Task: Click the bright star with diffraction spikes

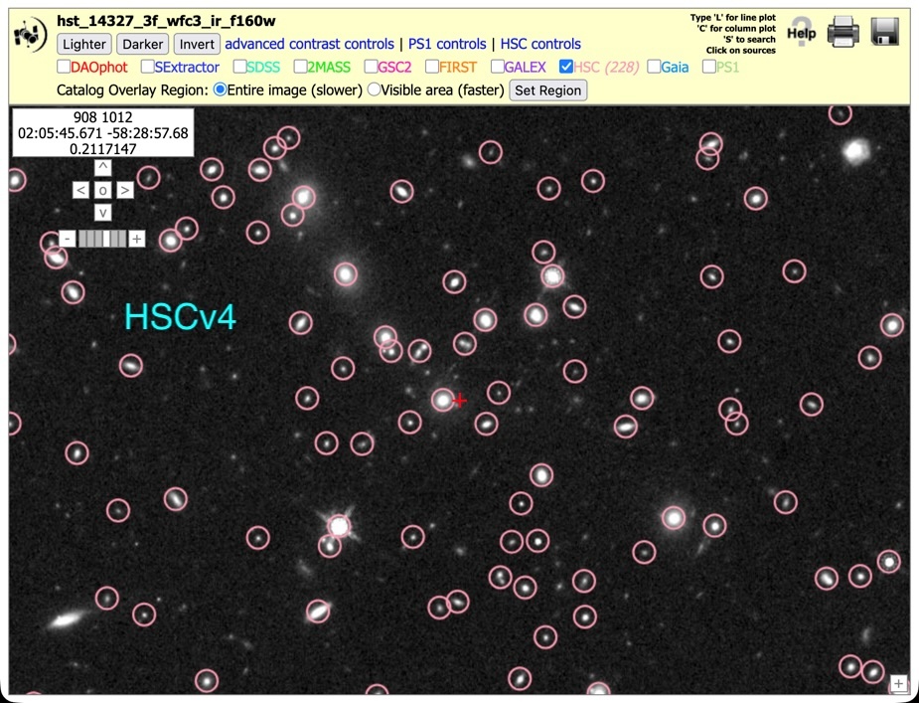Action: coord(339,526)
